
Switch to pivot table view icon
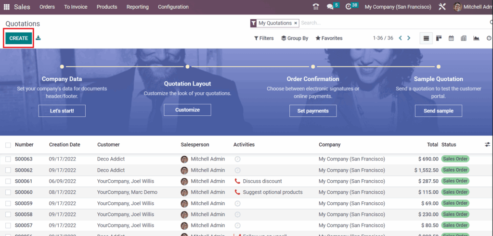click(x=464, y=38)
